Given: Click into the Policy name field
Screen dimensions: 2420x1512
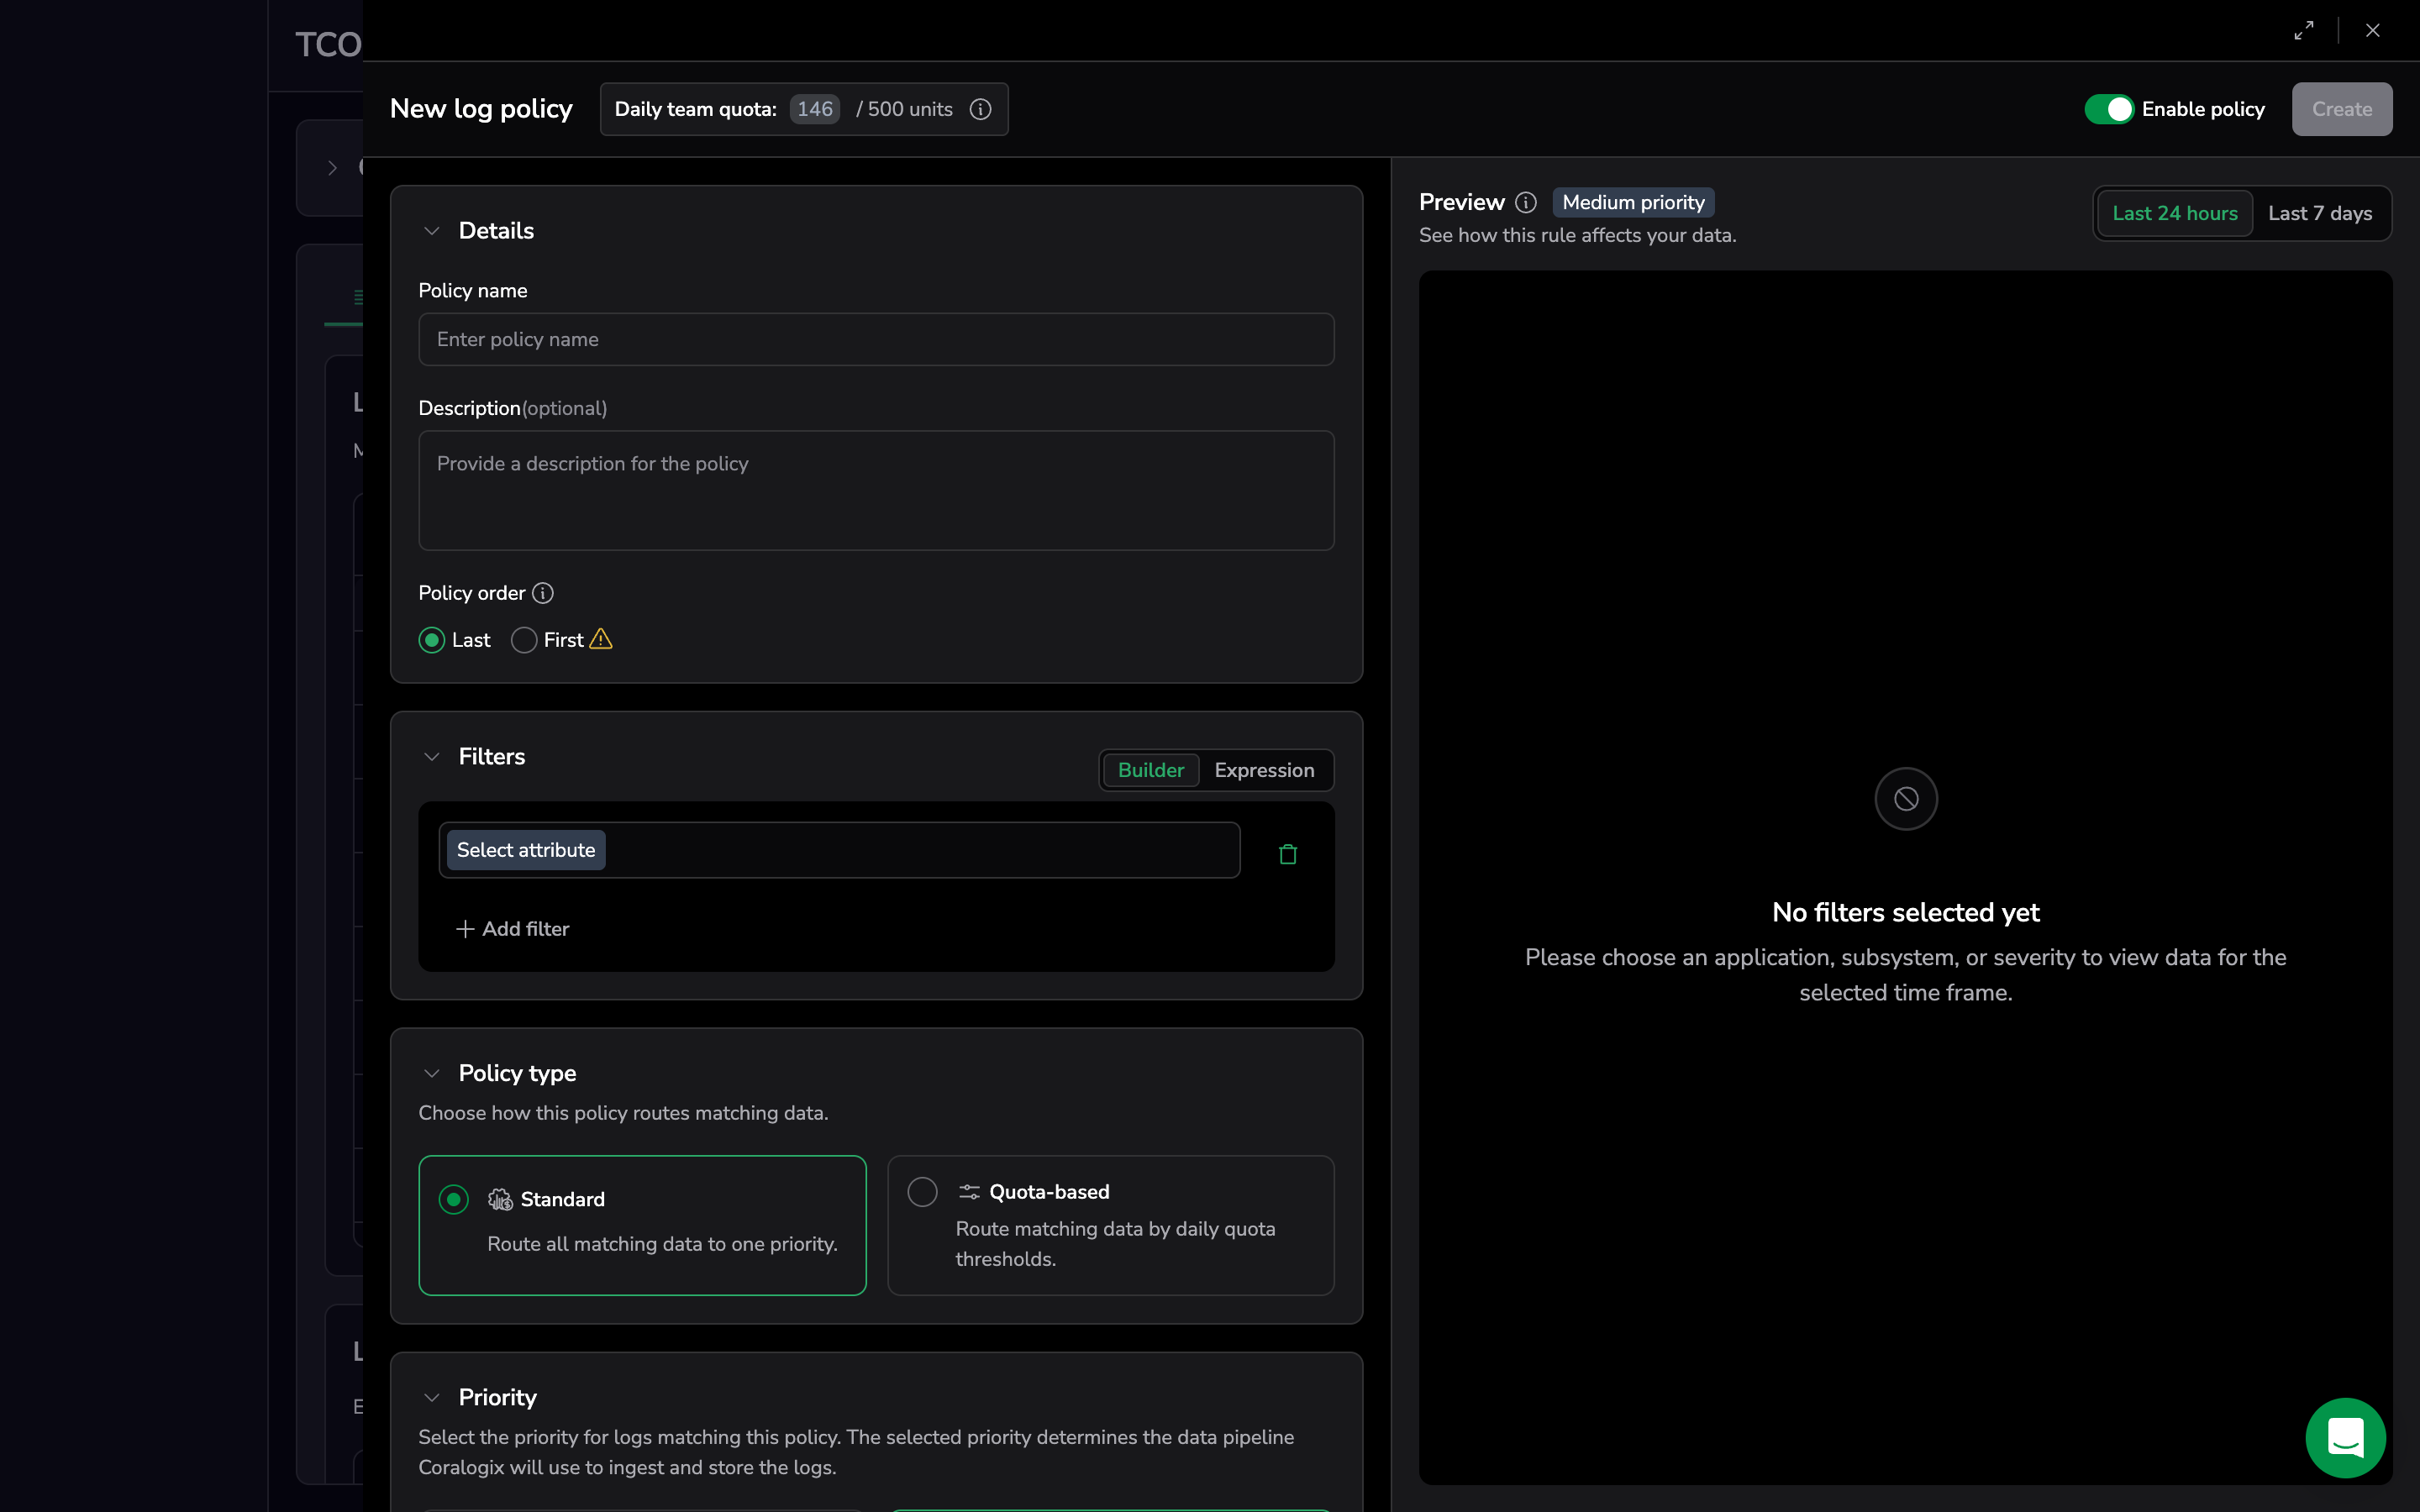Looking at the screenshot, I should coord(876,339).
